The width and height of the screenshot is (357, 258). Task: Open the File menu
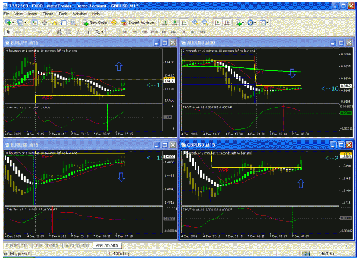click(6, 14)
